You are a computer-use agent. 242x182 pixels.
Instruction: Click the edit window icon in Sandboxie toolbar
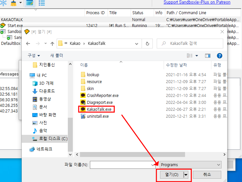pos(30,3)
